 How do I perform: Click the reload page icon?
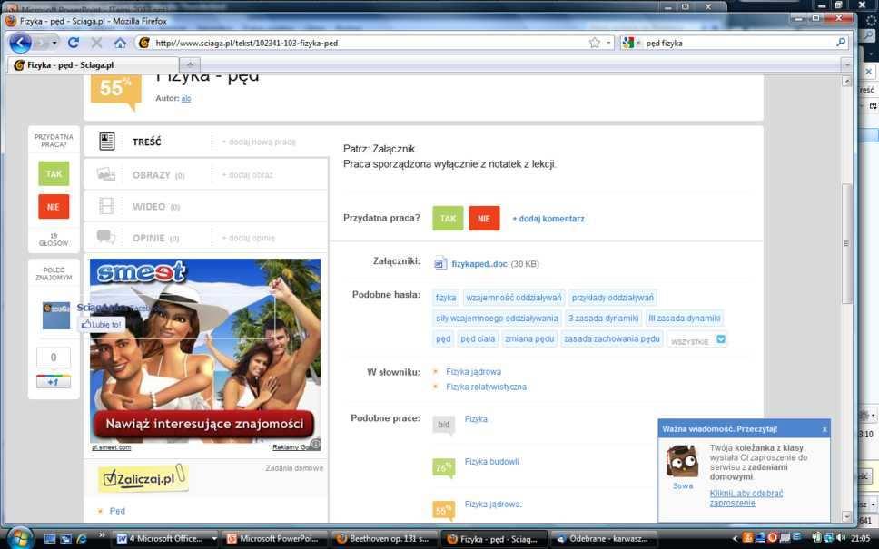point(74,43)
